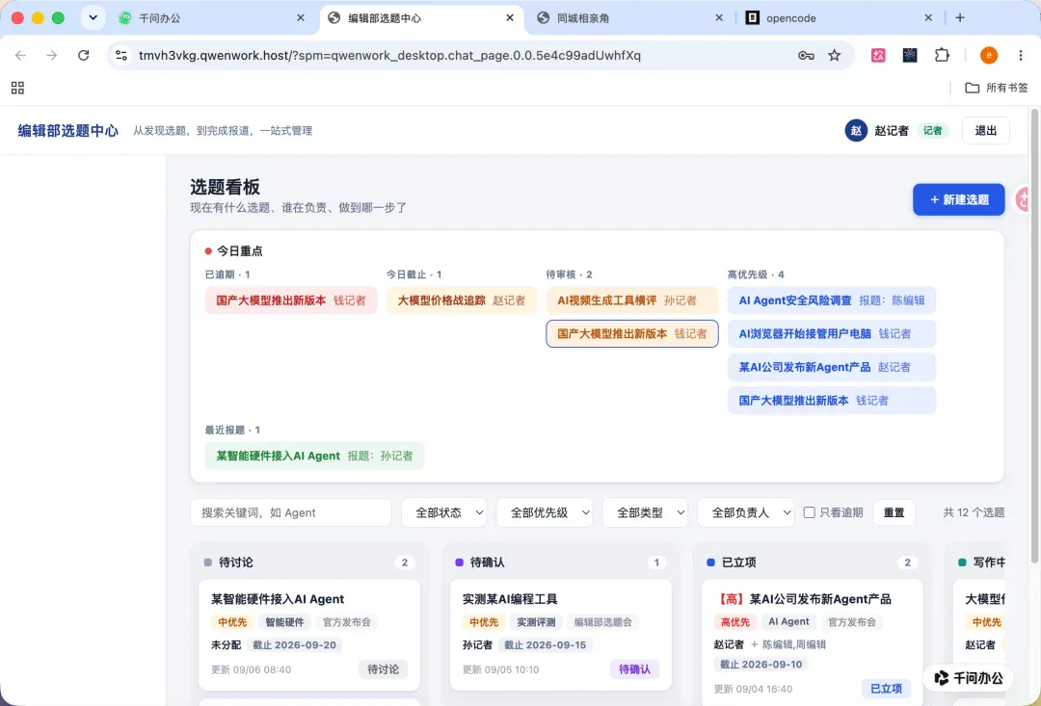Image resolution: width=1041 pixels, height=706 pixels.
Task: Click the password key icon in the address bar
Action: tap(806, 55)
